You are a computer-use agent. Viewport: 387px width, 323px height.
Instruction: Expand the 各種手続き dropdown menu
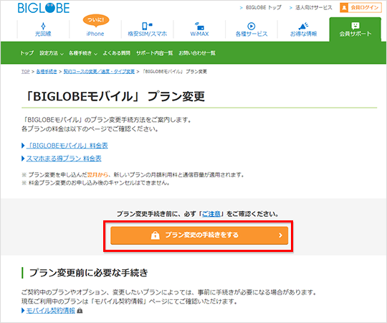coord(83,53)
